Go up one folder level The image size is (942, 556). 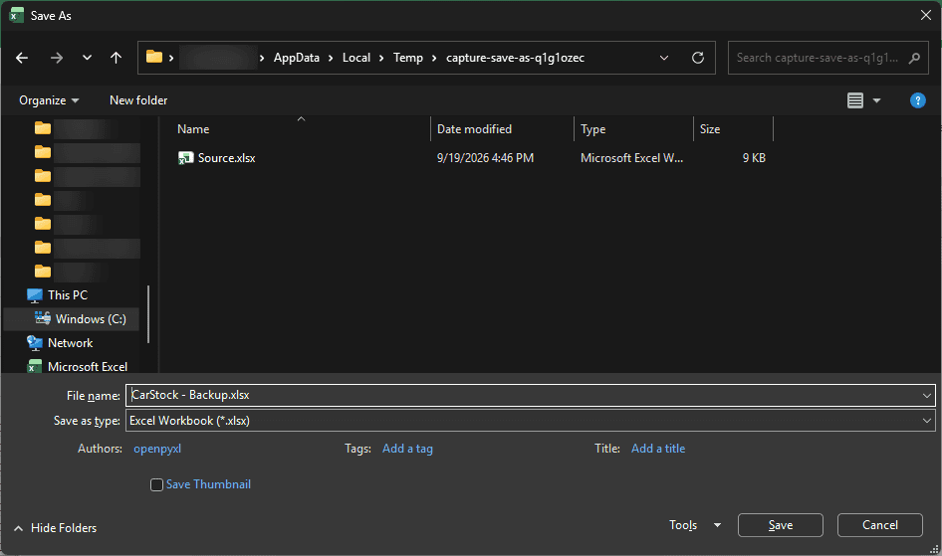pyautogui.click(x=116, y=58)
